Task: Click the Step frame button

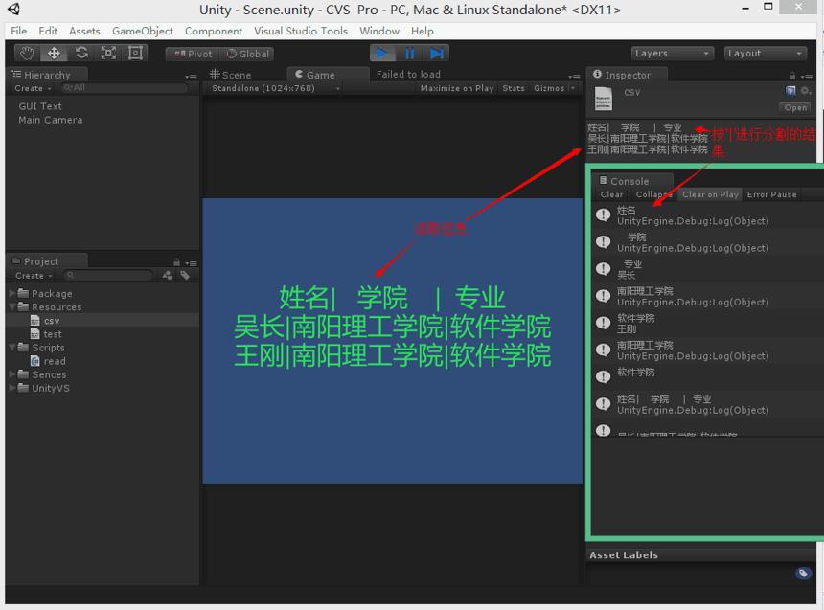Action: coord(436,54)
